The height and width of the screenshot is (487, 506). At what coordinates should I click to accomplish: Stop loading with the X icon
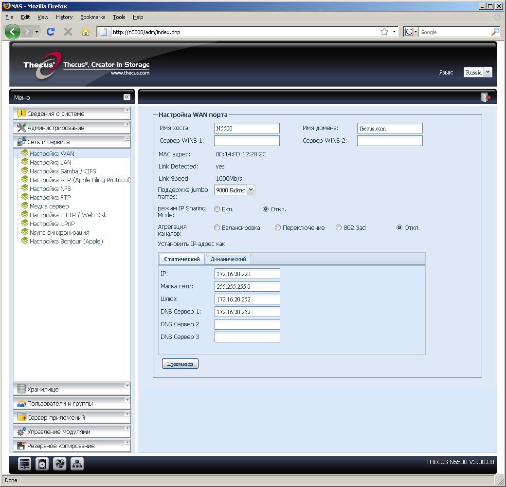coord(68,32)
